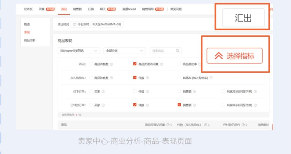Enable 件数 checkbox in 已下订单 row
Image resolution: width=291 pixels, height=154 pixels.
click(x=135, y=91)
